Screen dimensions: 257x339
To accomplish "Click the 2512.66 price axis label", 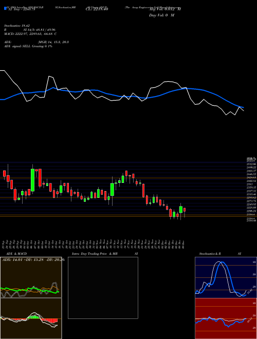I will (x=251, y=164).
